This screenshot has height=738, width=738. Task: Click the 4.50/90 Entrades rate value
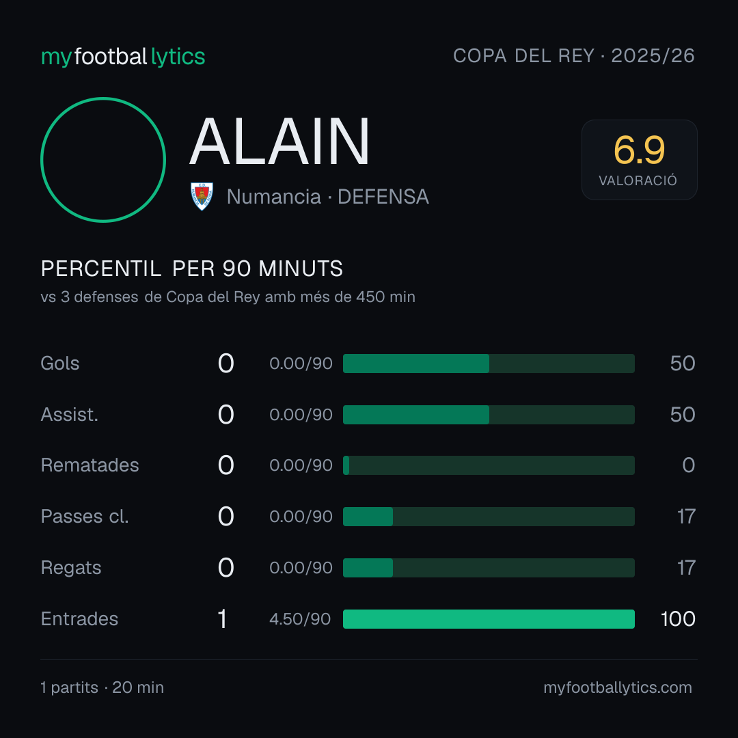pos(300,619)
